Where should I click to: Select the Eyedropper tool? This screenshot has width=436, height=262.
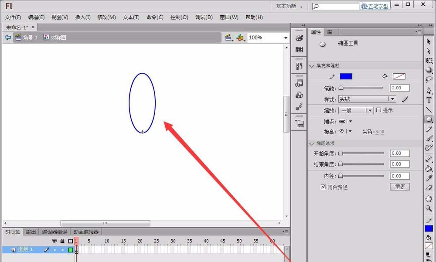tap(429, 178)
